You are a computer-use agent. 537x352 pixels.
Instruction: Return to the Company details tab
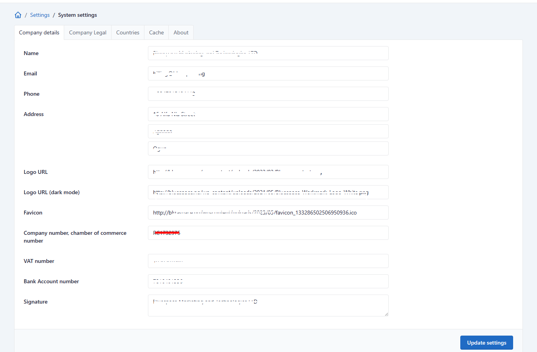point(39,32)
